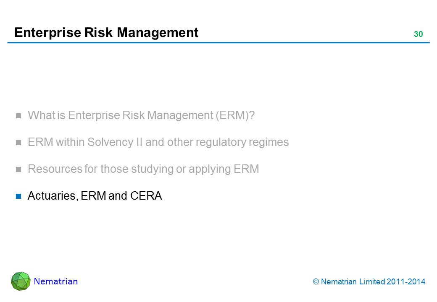
Task: Click the grey bullet beside 'What is Enterprise'
Action: pos(18,116)
